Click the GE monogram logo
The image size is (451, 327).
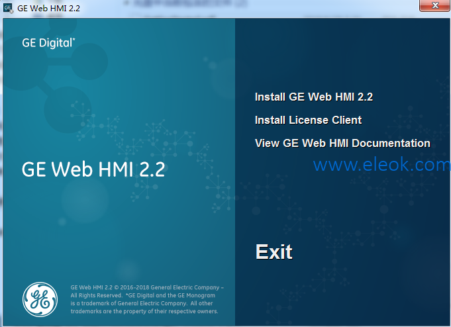tap(40, 299)
